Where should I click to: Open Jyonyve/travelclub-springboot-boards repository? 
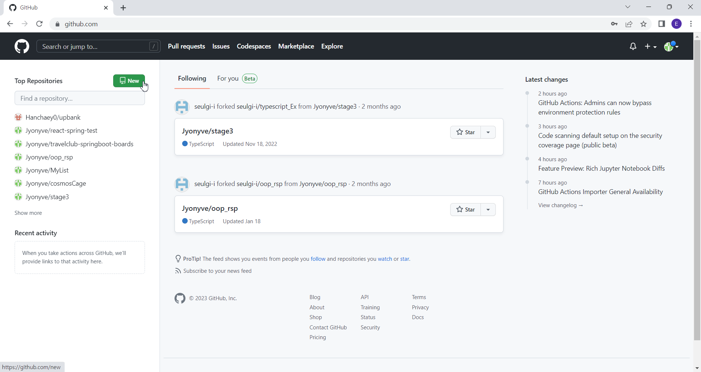80,144
